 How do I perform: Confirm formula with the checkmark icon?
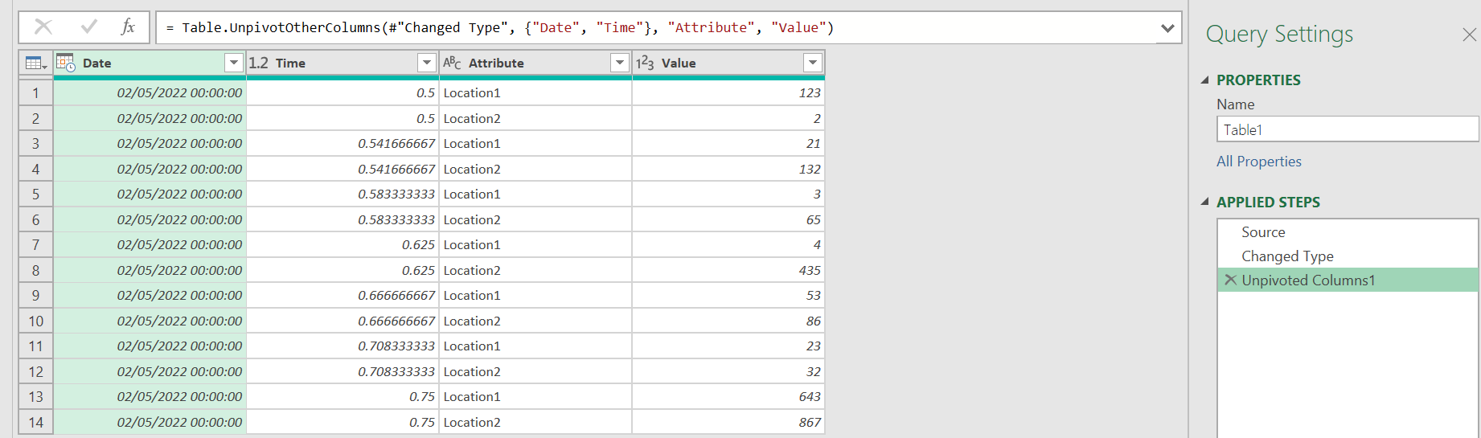pos(89,27)
